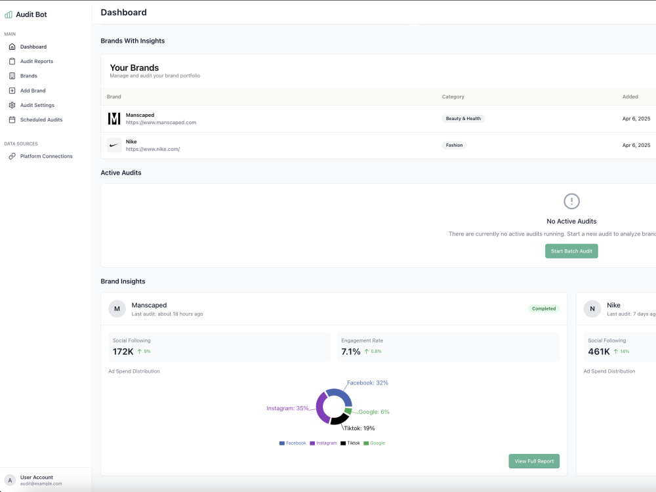Open Scheduled Audits in the sidebar

tap(41, 119)
